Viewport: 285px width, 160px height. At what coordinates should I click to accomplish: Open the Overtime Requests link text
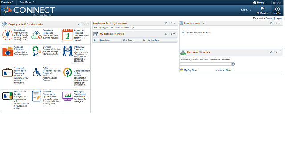tap(48, 32)
